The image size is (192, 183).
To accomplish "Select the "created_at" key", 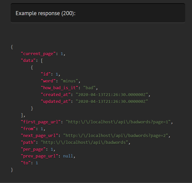I will pos(56,95).
